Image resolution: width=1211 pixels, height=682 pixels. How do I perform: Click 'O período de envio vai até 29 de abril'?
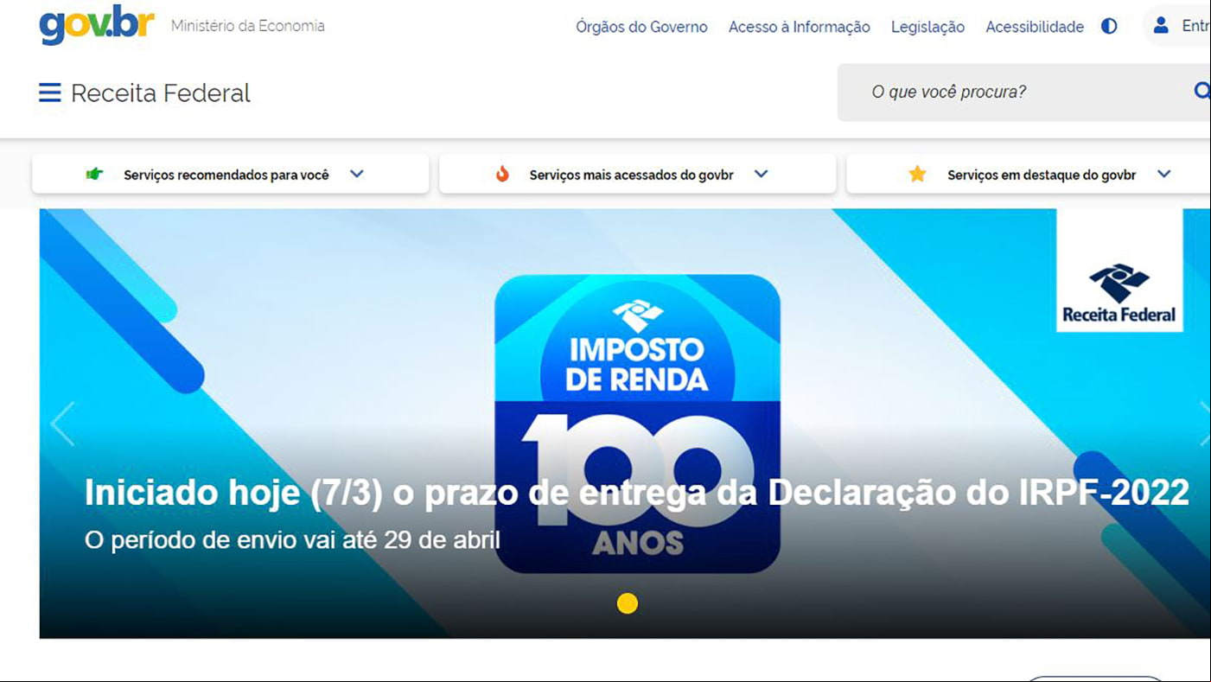point(292,540)
